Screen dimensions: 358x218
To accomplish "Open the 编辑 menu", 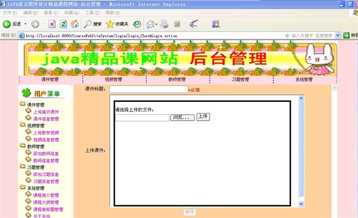I will coord(30,13).
